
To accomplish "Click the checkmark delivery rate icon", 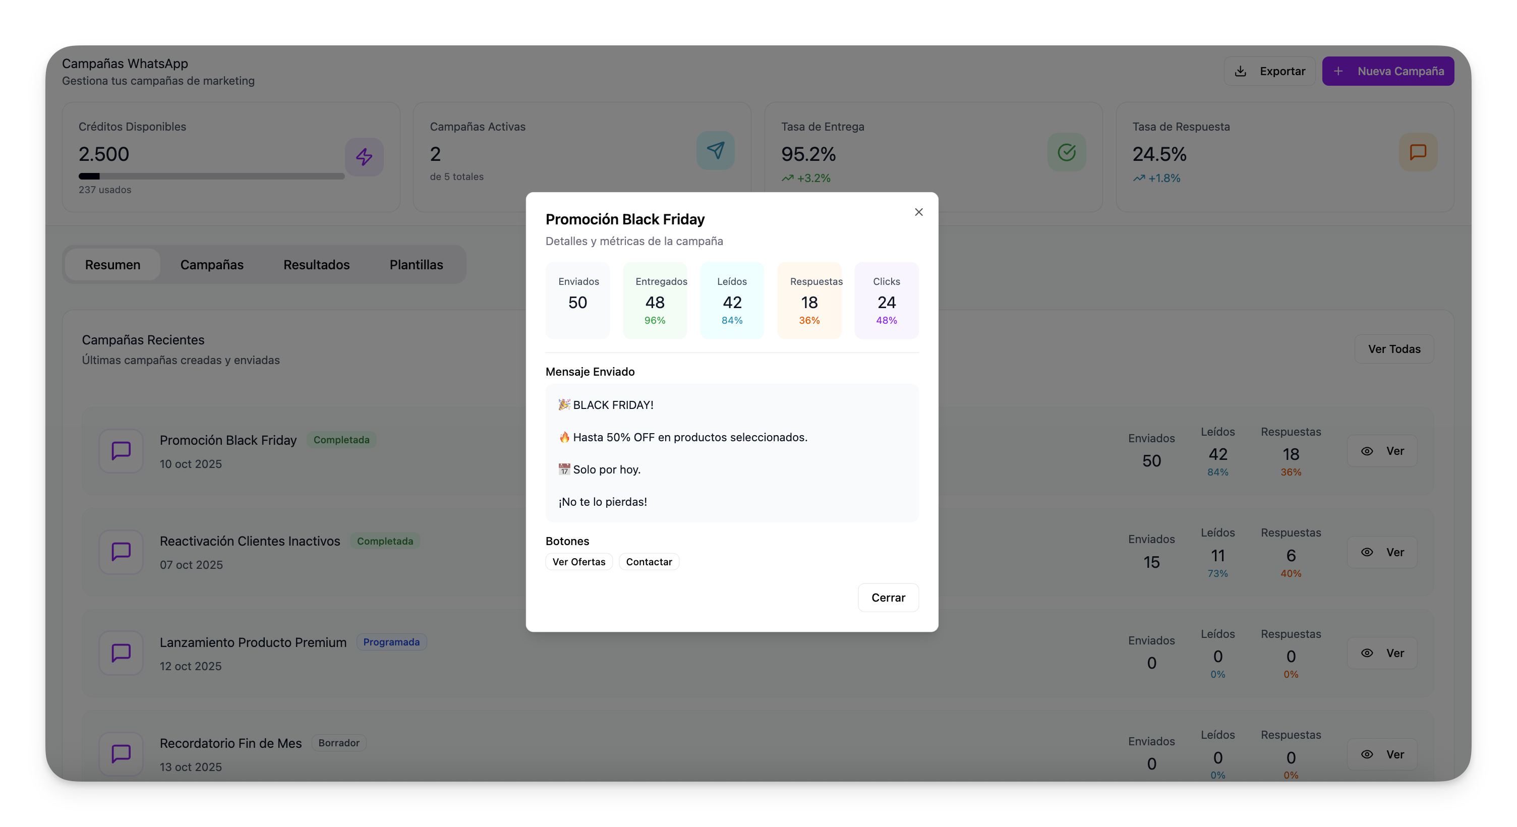I will (x=1066, y=152).
